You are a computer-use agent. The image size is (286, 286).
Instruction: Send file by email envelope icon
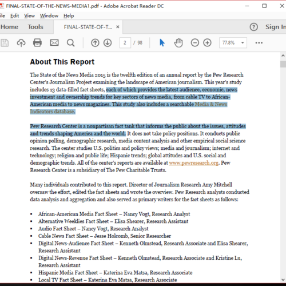coord(54,43)
